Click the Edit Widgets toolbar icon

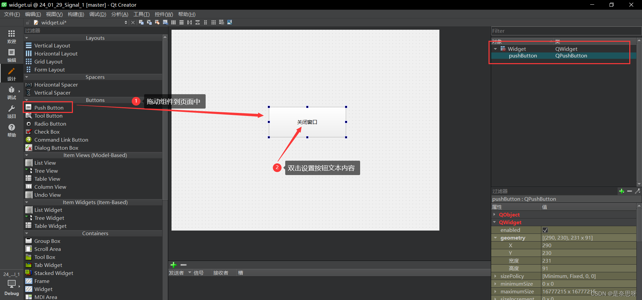[x=141, y=22]
